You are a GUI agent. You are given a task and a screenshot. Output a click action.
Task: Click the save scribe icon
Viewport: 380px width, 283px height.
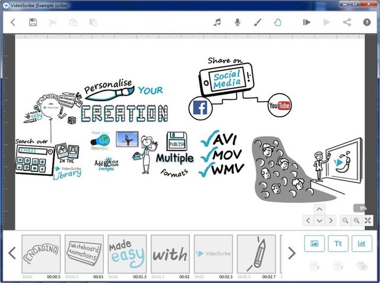[x=33, y=22]
